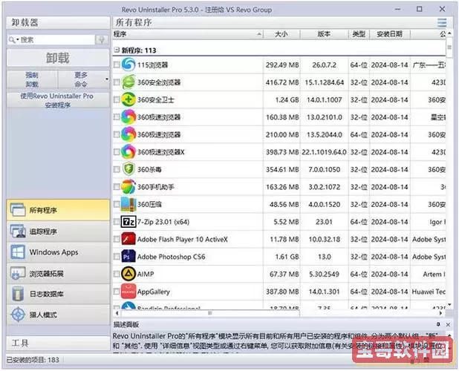Click the 卸载器 section header
459x371 pixels.
point(58,22)
